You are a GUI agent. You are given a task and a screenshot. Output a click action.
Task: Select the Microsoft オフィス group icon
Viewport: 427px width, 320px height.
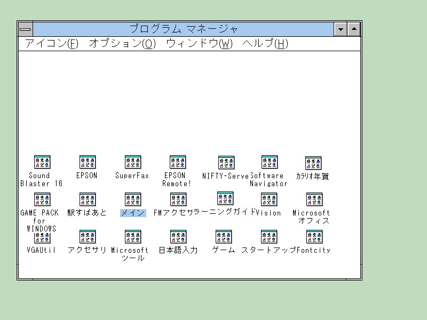pos(314,199)
